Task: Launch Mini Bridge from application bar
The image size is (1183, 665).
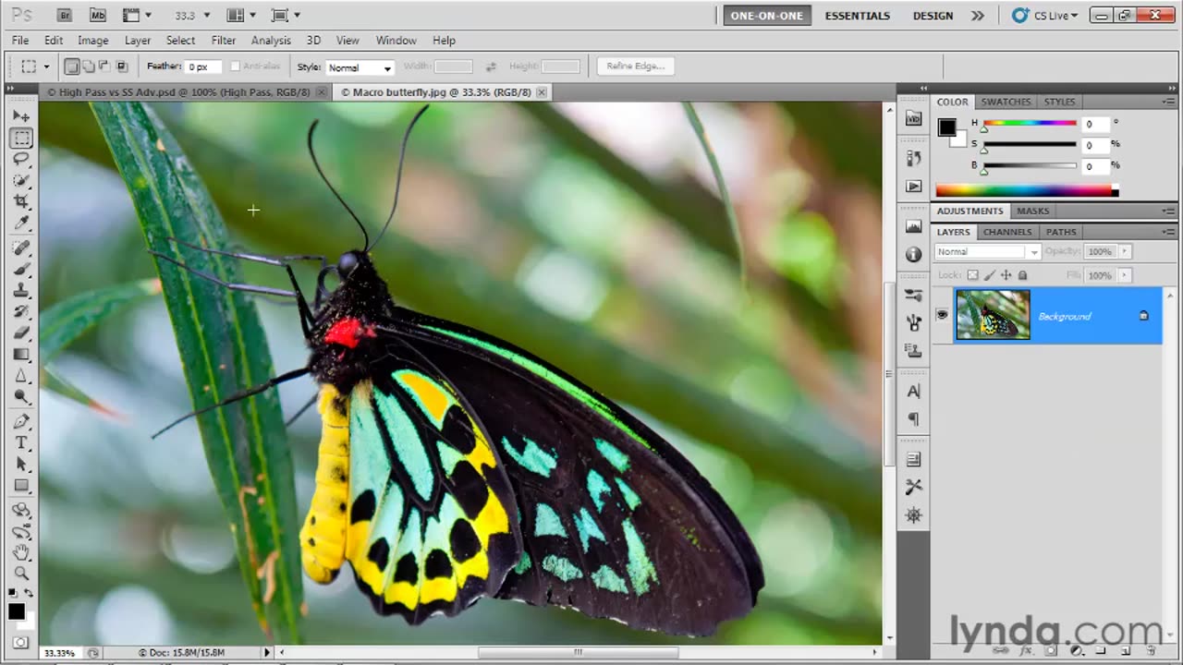Action: point(97,15)
